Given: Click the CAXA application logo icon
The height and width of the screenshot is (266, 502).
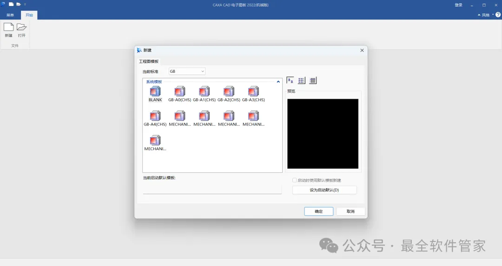Looking at the screenshot, I should (3, 5).
